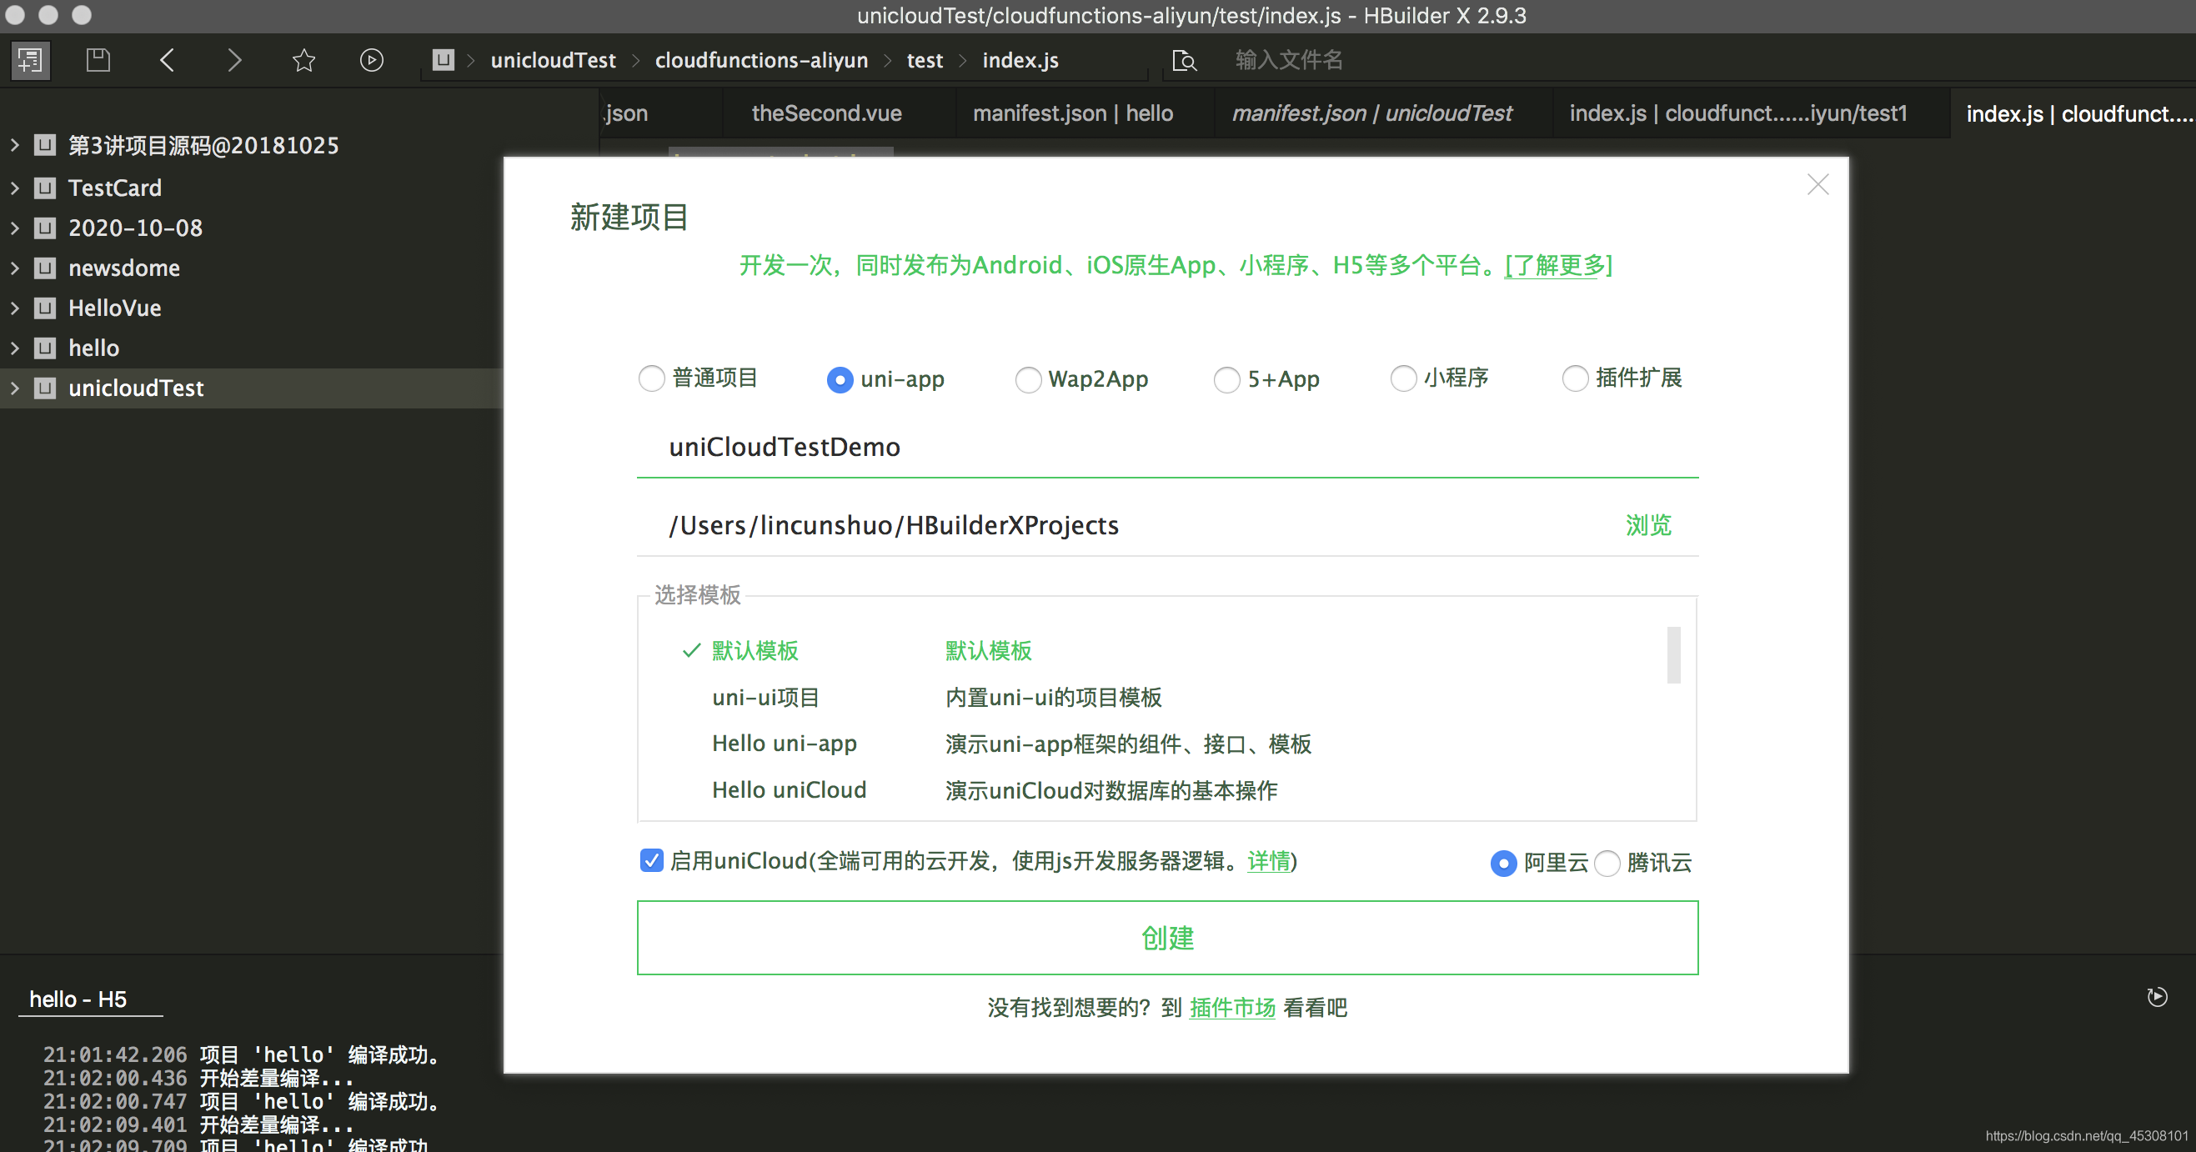This screenshot has height=1152, width=2196.
Task: Select the 腾讯云 radio button
Action: coord(1607,863)
